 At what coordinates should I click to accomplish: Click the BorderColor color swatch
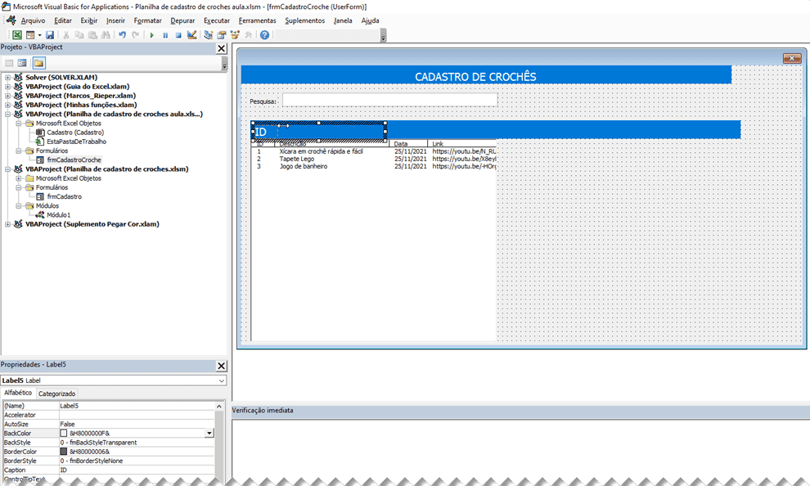pyautogui.click(x=63, y=452)
